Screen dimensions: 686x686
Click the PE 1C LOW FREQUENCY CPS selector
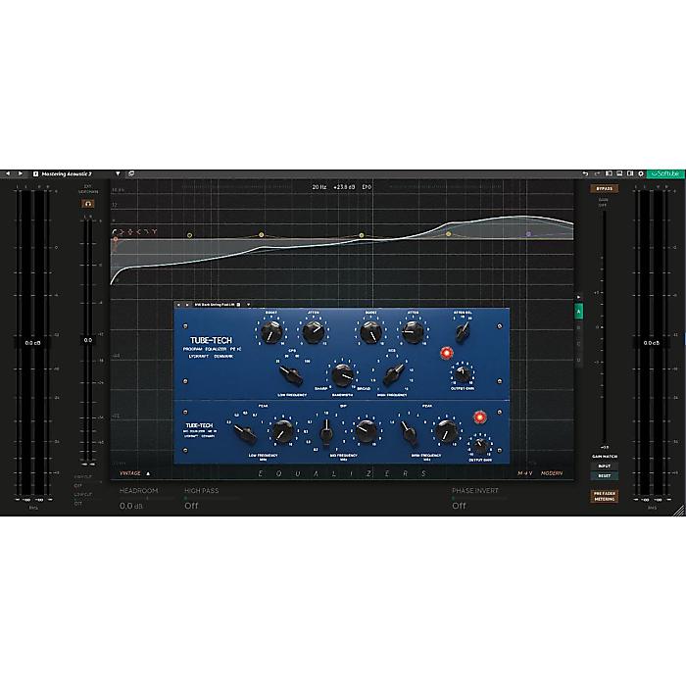point(290,375)
